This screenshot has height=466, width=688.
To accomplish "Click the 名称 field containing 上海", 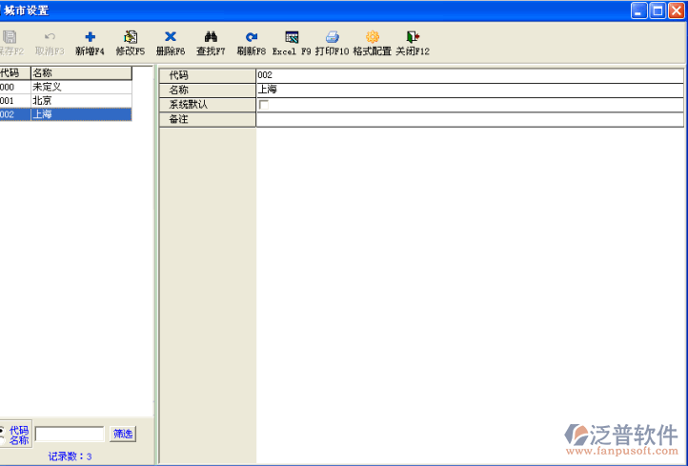I will [x=469, y=90].
